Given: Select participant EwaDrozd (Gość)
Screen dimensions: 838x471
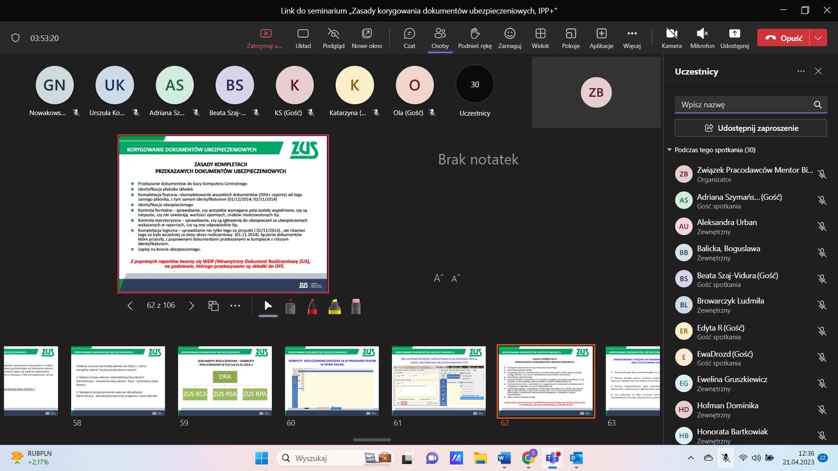Looking at the screenshot, I should click(x=751, y=357).
